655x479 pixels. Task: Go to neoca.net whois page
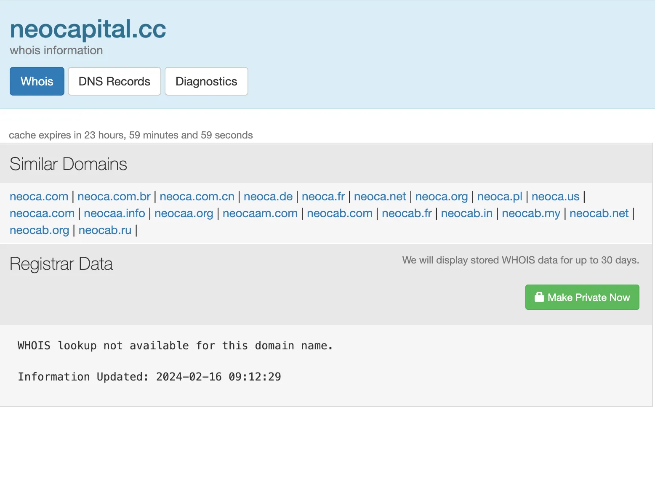[380, 197]
